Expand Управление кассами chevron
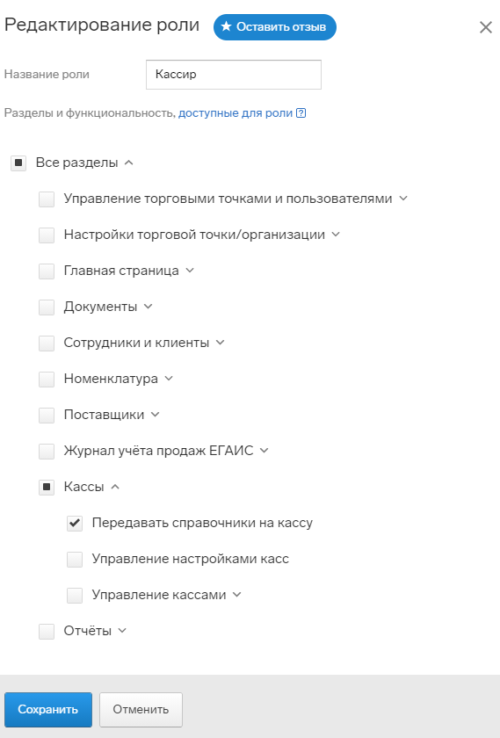 click(236, 595)
